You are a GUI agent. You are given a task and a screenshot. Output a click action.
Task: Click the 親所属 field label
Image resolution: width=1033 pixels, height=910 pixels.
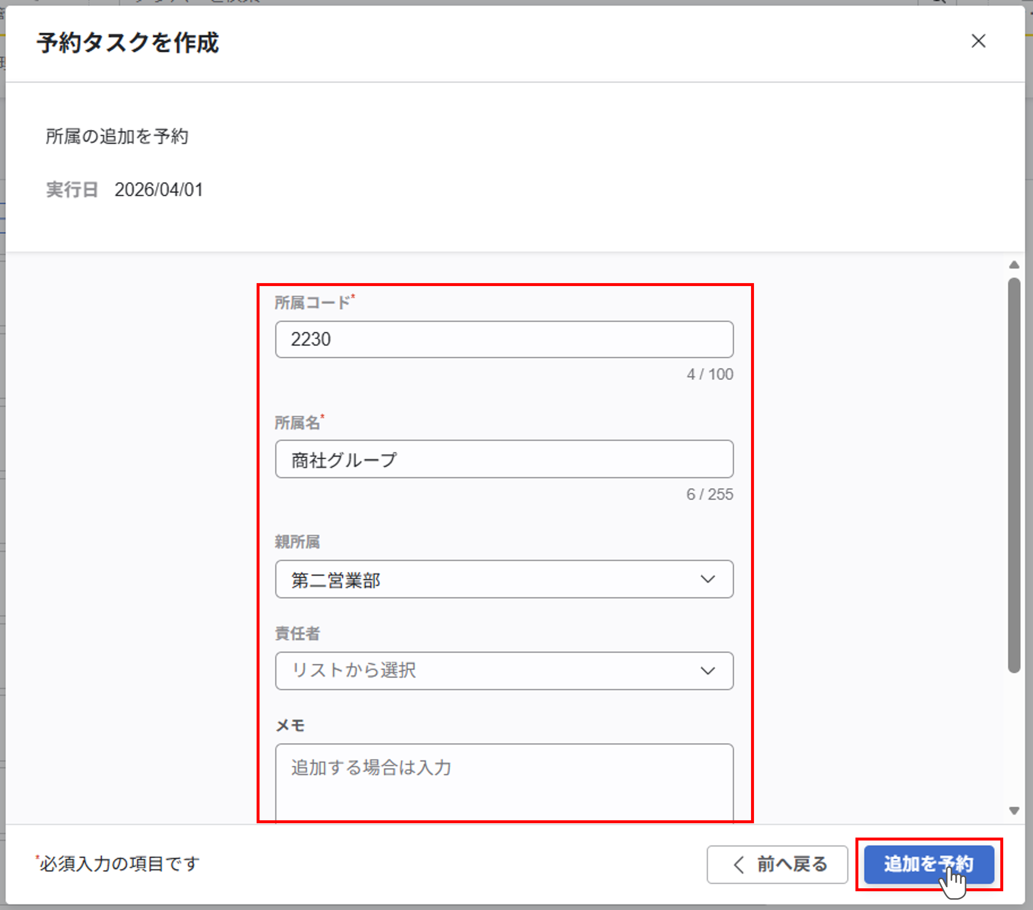click(x=297, y=542)
